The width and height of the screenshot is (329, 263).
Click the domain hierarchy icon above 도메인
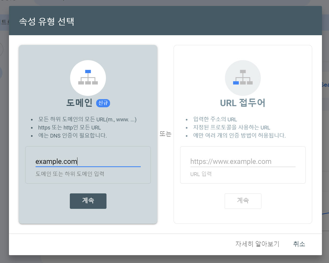point(88,78)
